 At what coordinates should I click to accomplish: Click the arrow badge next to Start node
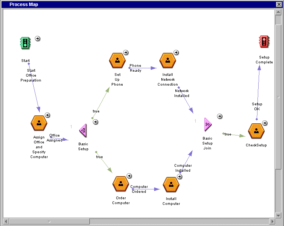click(37, 38)
